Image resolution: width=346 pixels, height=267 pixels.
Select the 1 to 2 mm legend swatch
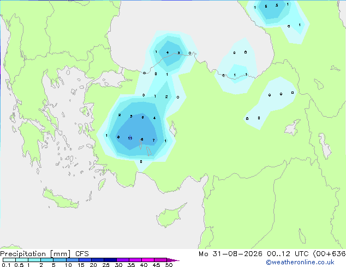click(x=34, y=260)
